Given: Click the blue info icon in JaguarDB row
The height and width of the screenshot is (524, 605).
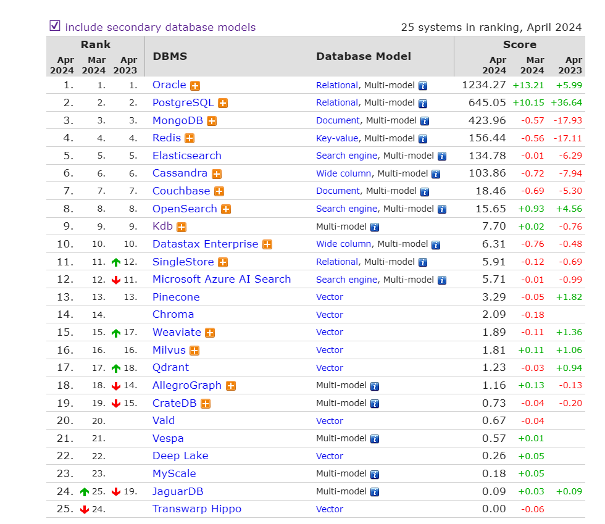Looking at the screenshot, I should point(375,492).
